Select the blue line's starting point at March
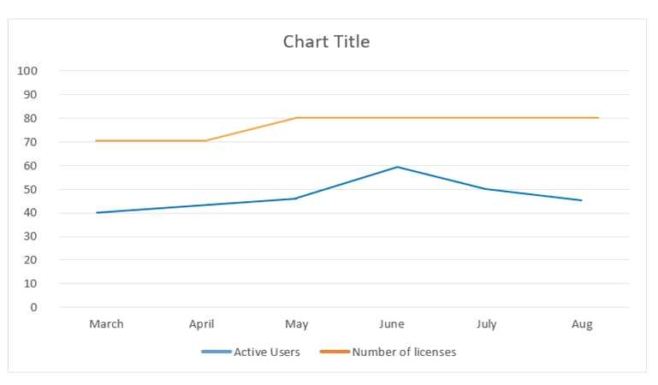Image resolution: width=658 pixels, height=385 pixels. [x=97, y=213]
